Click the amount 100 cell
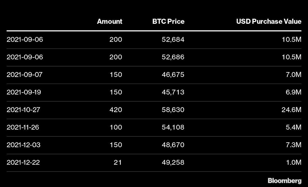The width and height of the screenshot is (308, 187). coord(116,127)
